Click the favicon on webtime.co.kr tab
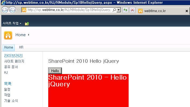Screen dimensions: 190x107 pos(140,11)
